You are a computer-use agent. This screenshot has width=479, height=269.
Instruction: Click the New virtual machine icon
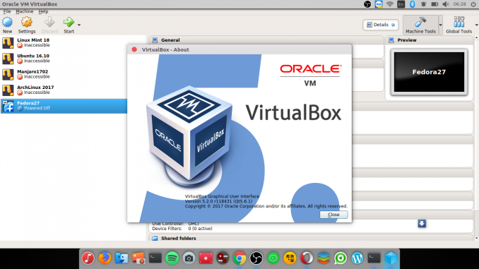7,23
